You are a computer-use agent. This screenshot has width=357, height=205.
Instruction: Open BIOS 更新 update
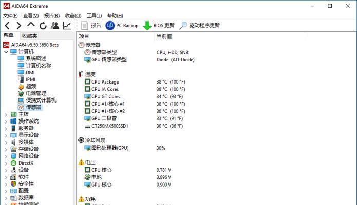click(x=159, y=25)
